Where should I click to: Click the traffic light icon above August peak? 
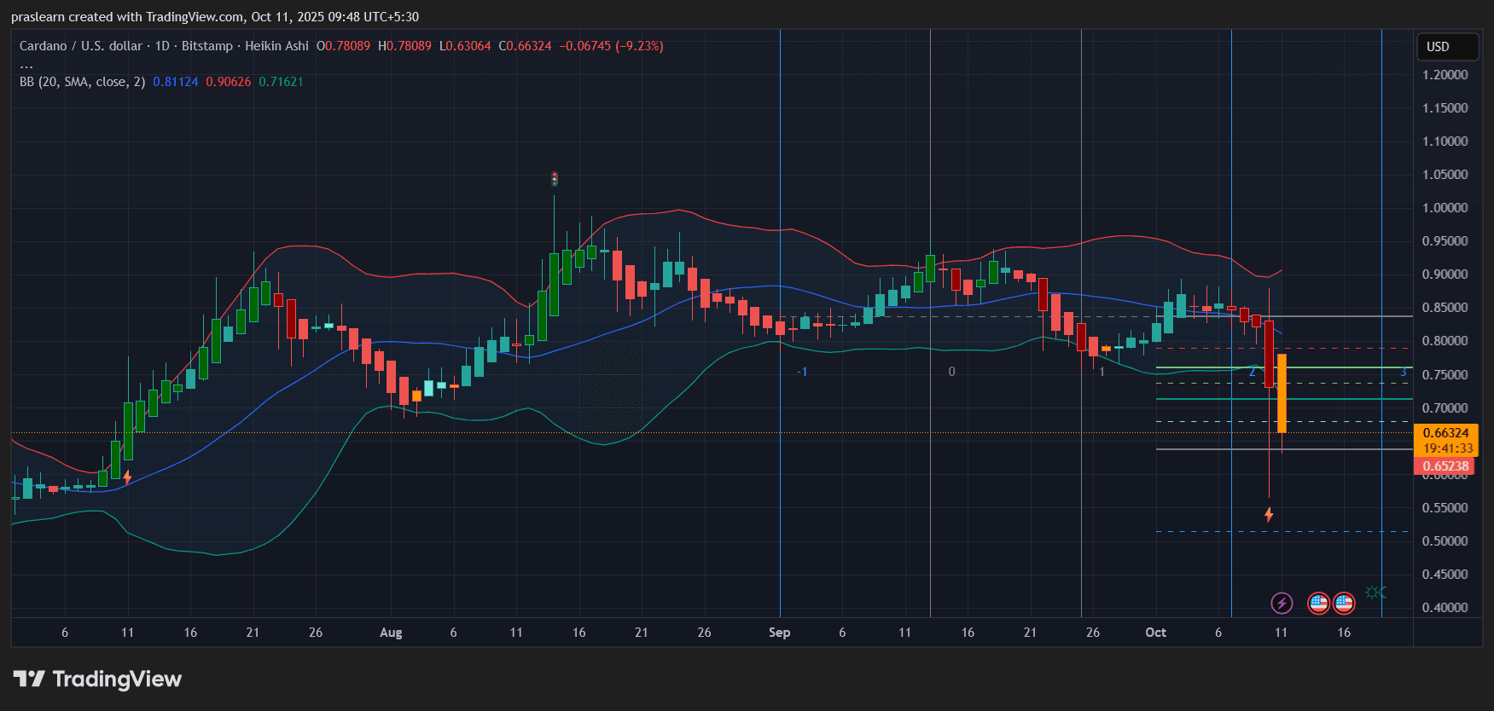point(554,179)
